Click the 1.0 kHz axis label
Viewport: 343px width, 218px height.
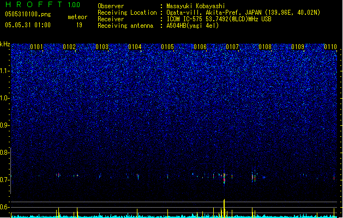pyautogui.click(x=4, y=98)
